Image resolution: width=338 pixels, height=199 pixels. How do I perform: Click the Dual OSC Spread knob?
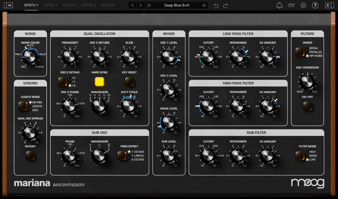(x=30, y=133)
